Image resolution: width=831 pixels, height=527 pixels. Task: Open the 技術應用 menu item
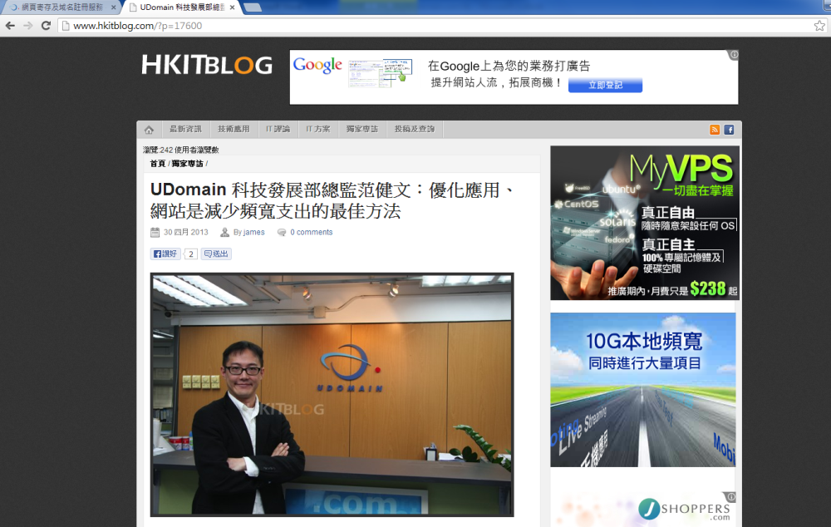click(x=234, y=130)
